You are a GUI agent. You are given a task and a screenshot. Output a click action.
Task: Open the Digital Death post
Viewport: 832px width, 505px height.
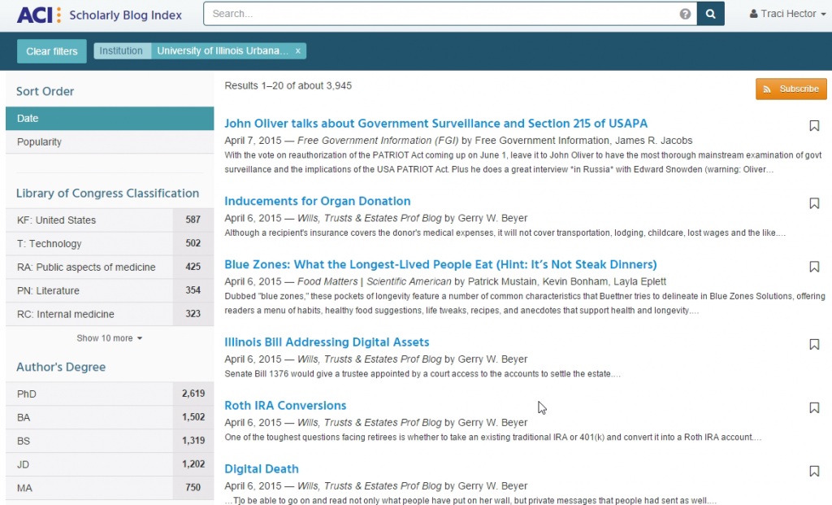point(262,469)
